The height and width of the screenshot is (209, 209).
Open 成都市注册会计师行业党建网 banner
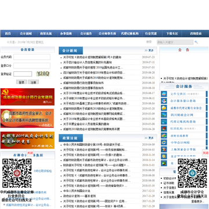[27, 97]
